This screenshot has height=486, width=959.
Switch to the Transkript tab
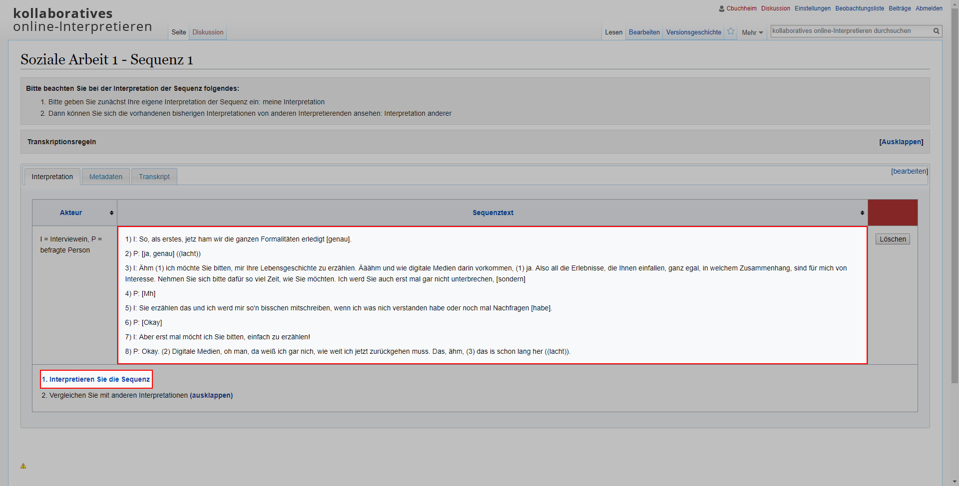(x=154, y=177)
